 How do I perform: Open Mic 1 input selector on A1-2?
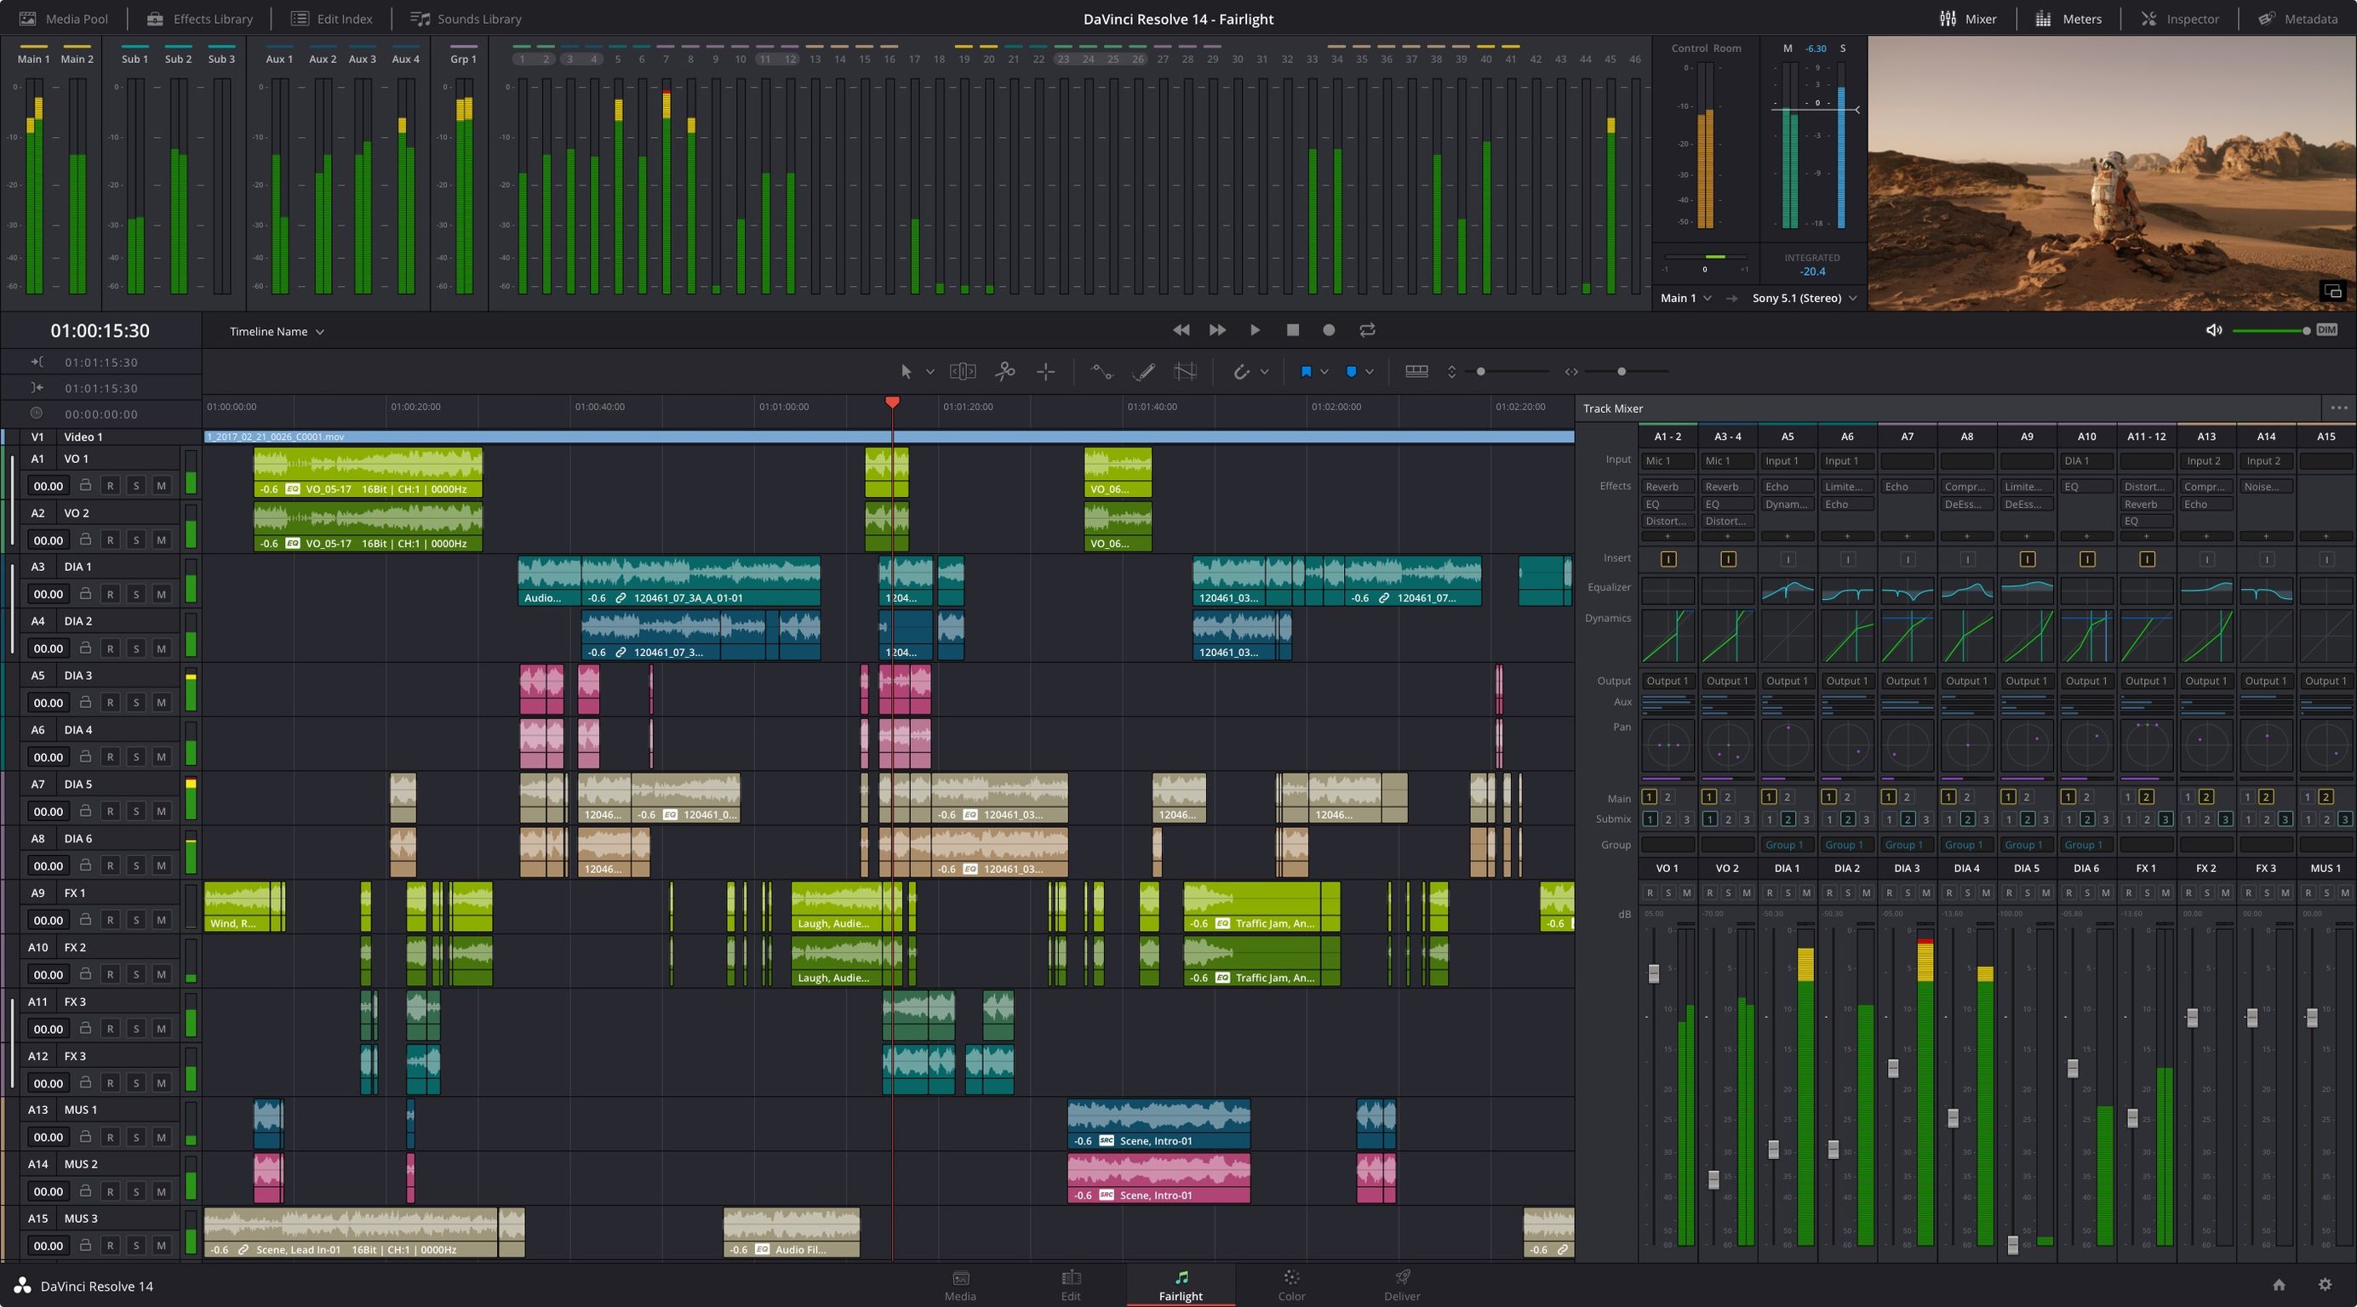click(x=1668, y=461)
